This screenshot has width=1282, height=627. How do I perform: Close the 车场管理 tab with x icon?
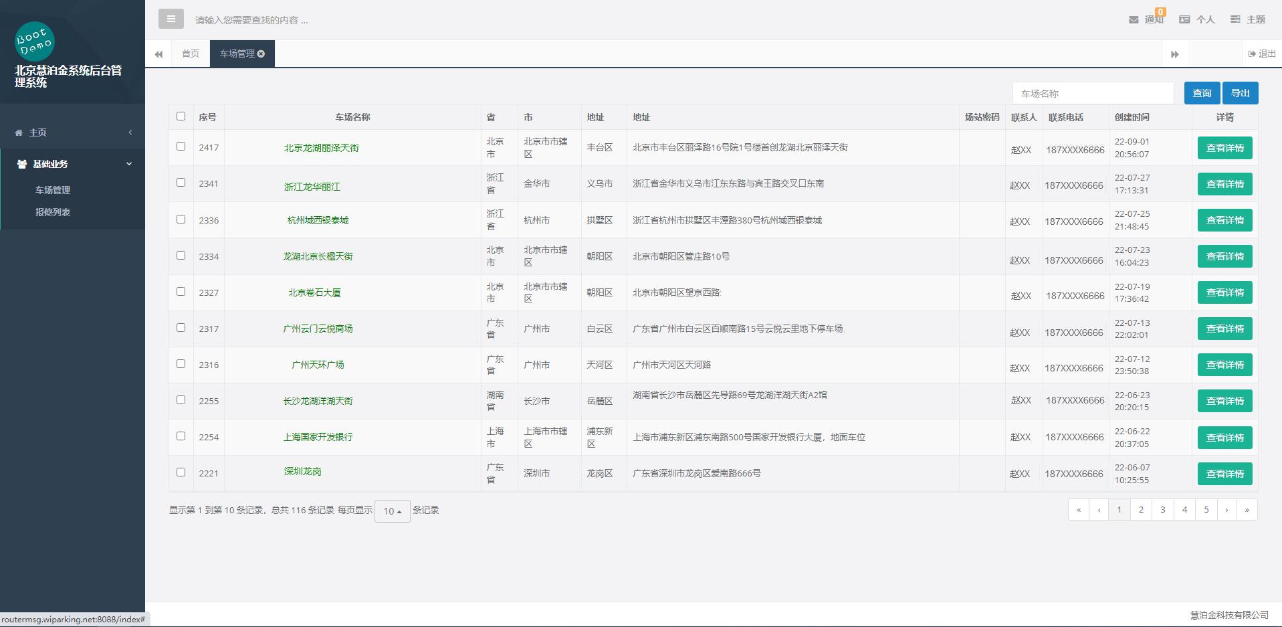261,54
